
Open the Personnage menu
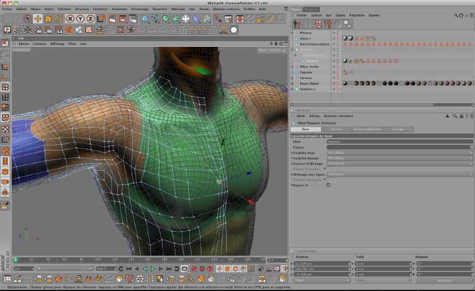tap(140, 9)
